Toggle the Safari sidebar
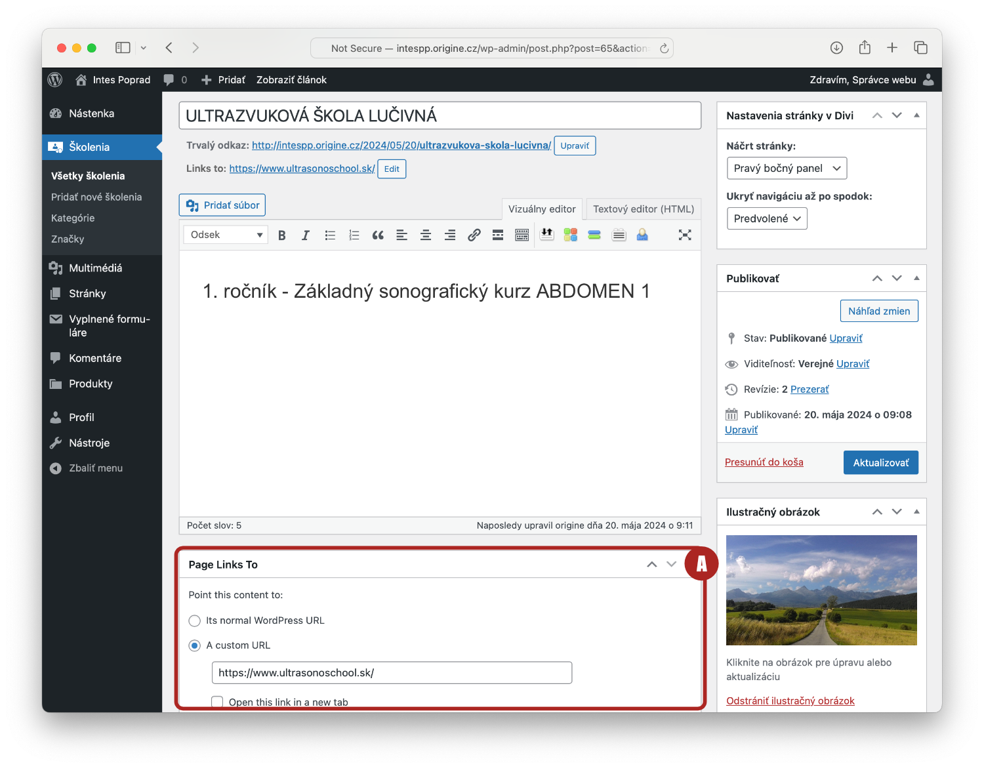This screenshot has width=984, height=768. (x=123, y=48)
